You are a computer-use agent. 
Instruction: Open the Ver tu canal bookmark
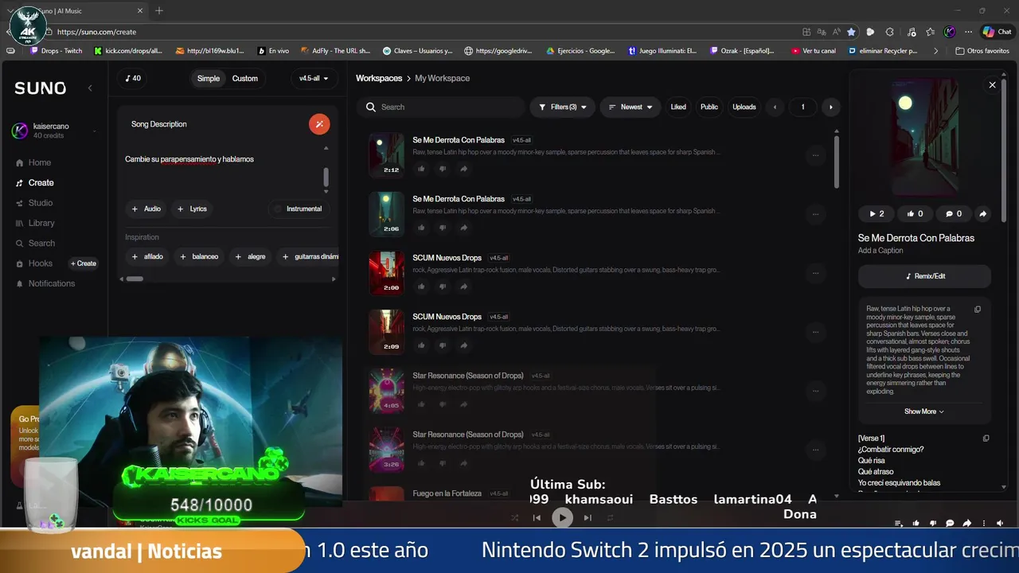click(x=813, y=51)
